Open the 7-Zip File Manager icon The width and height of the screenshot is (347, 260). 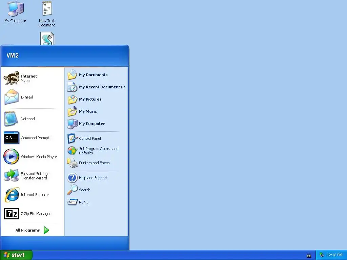point(12,214)
